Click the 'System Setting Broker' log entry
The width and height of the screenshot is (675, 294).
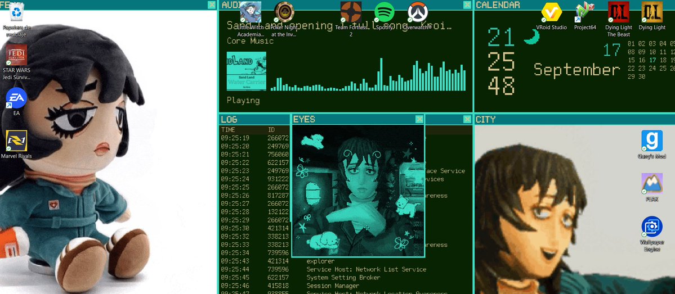coord(343,278)
